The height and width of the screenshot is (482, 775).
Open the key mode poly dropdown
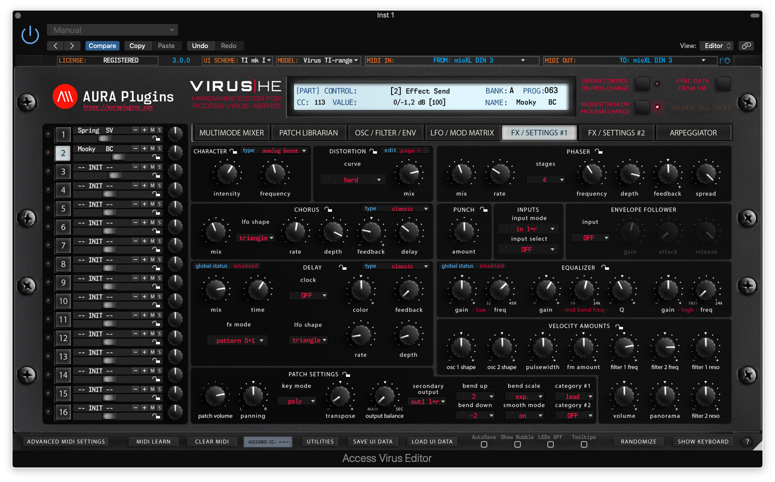click(x=297, y=401)
